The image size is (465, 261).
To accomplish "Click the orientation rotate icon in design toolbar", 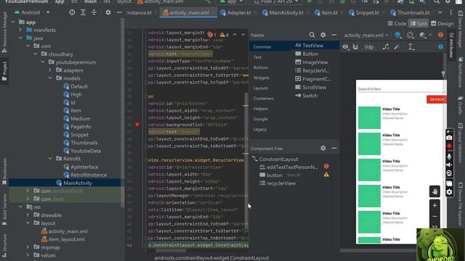I will click(410, 36).
